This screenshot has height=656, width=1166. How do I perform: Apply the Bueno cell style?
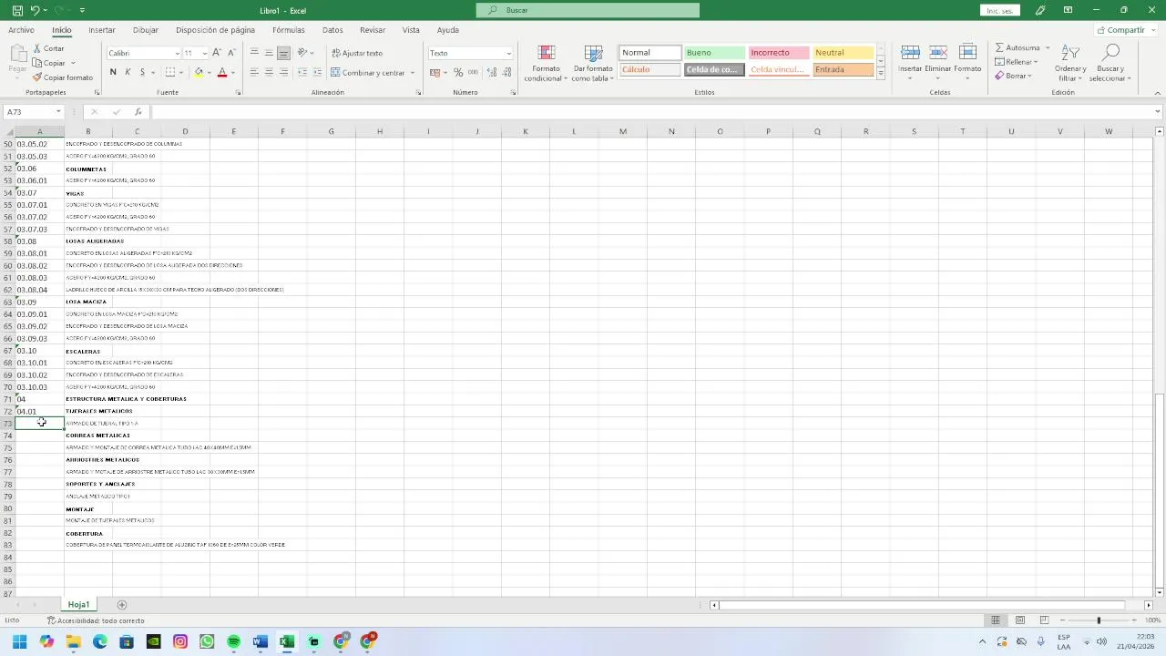pos(714,53)
